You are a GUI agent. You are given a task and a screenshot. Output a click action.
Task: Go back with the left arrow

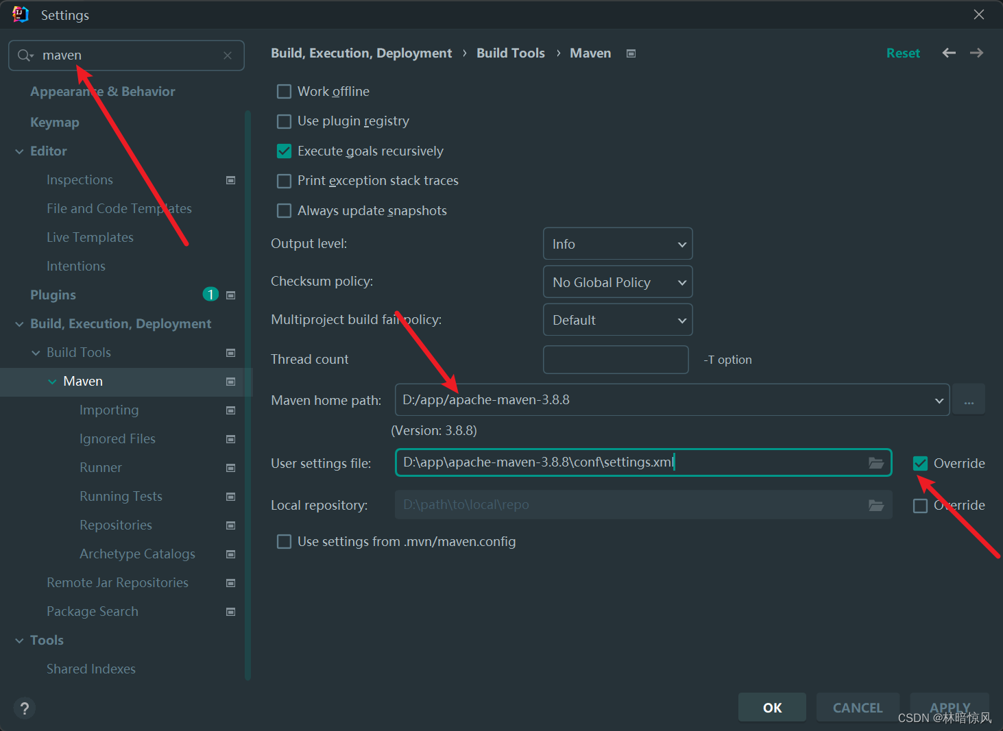pyautogui.click(x=949, y=53)
